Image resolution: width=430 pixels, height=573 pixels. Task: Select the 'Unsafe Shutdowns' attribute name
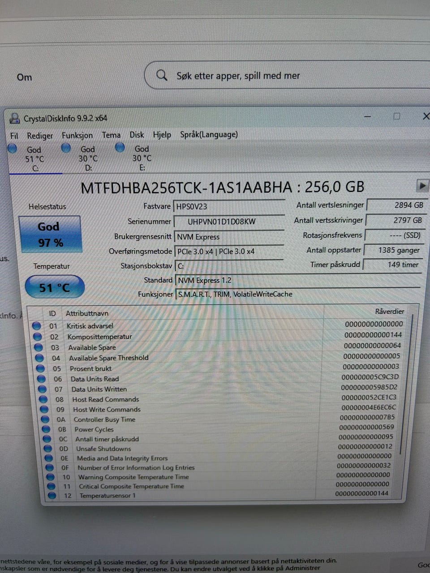point(103,449)
